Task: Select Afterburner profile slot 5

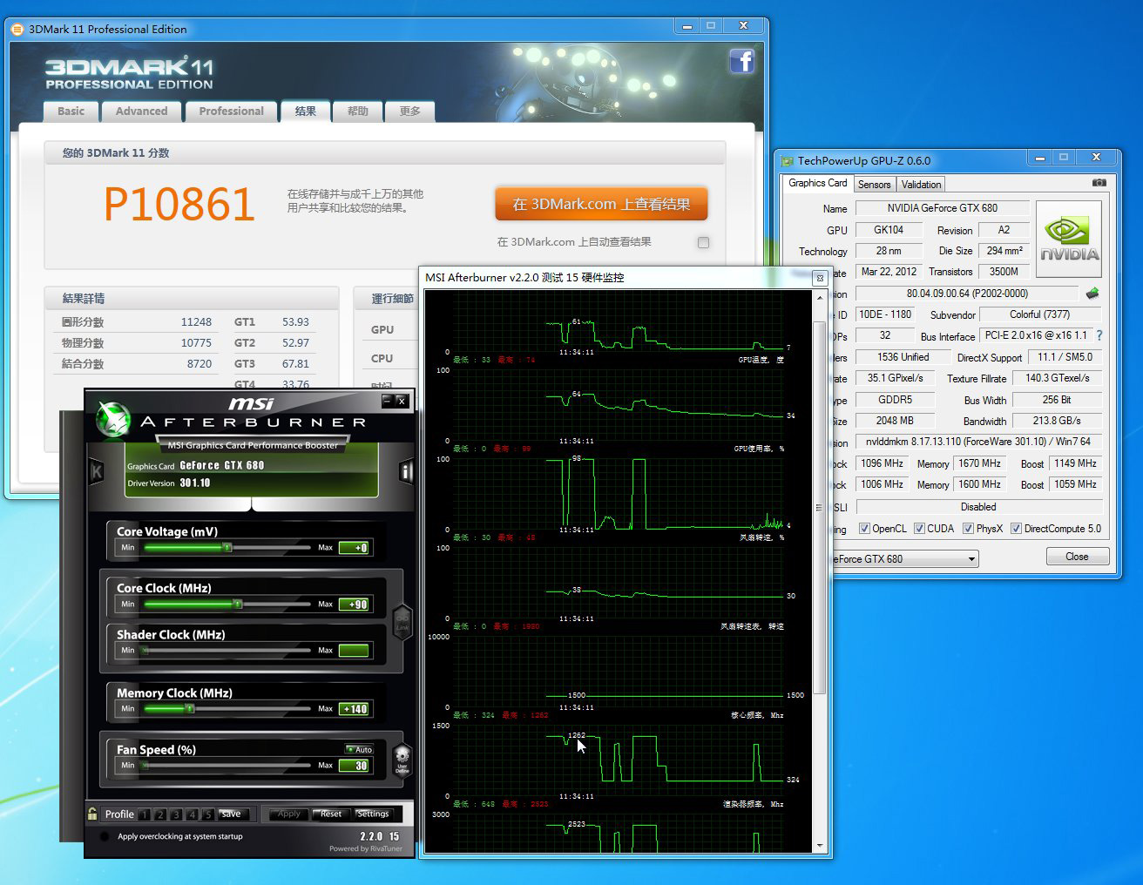Action: [207, 814]
